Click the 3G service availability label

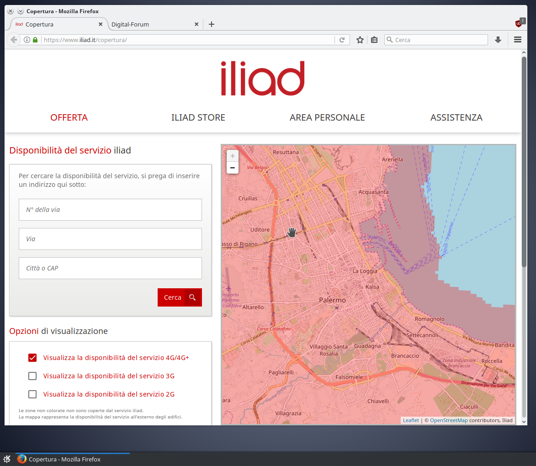coord(109,376)
